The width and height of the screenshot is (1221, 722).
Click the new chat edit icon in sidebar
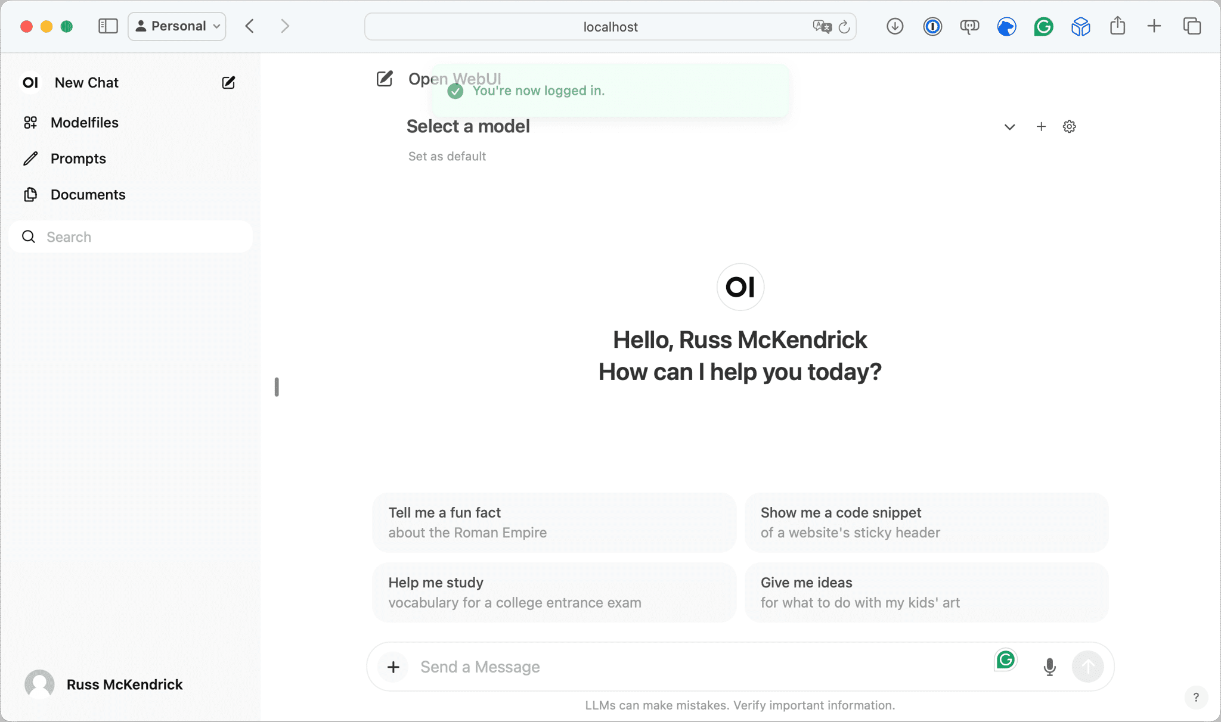tap(228, 83)
